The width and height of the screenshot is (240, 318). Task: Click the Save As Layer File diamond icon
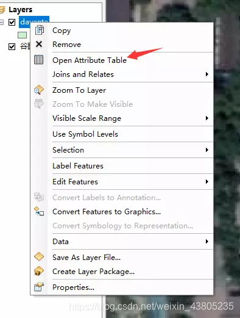click(x=39, y=256)
